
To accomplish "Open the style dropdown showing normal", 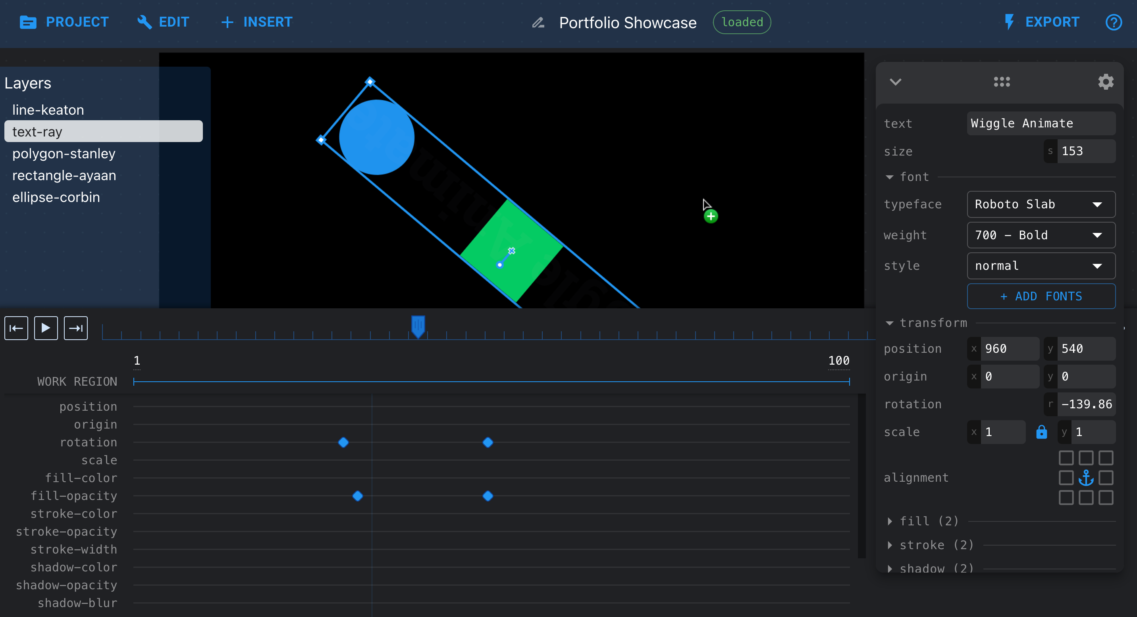I will [x=1038, y=266].
